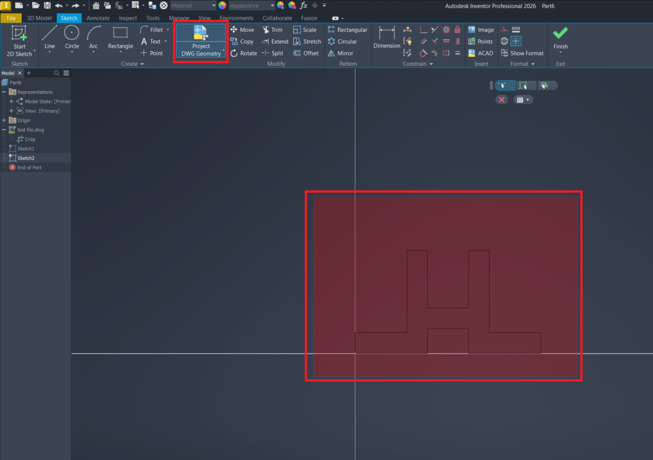The height and width of the screenshot is (460, 653).
Task: Switch to the Annotate tab
Action: tap(98, 18)
